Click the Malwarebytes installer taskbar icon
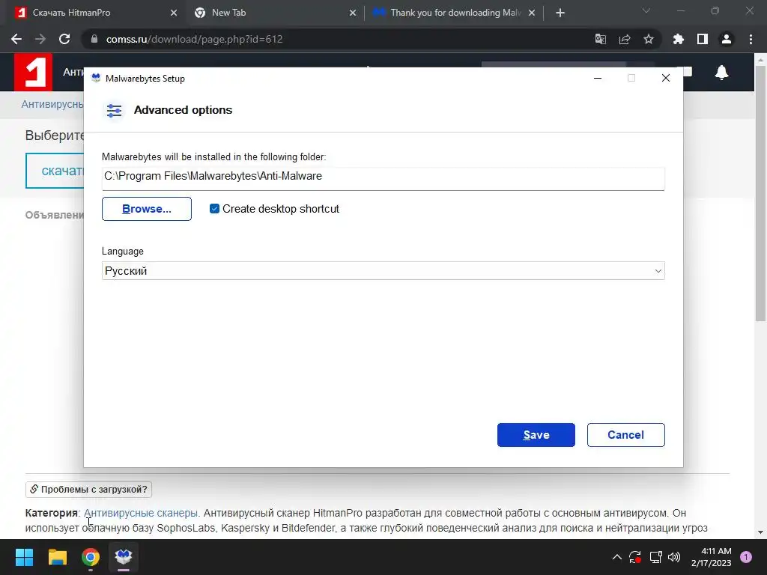Viewport: 767px width, 575px height. coord(124,557)
